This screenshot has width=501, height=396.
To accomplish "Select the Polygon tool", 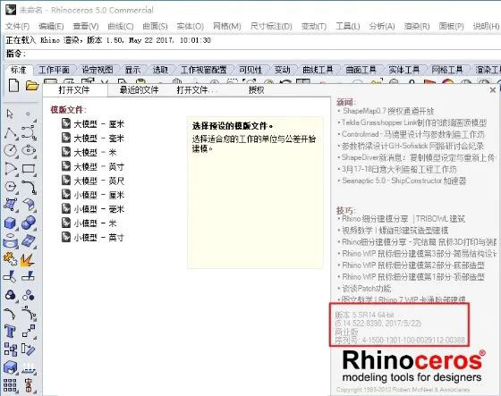I will point(11,187).
